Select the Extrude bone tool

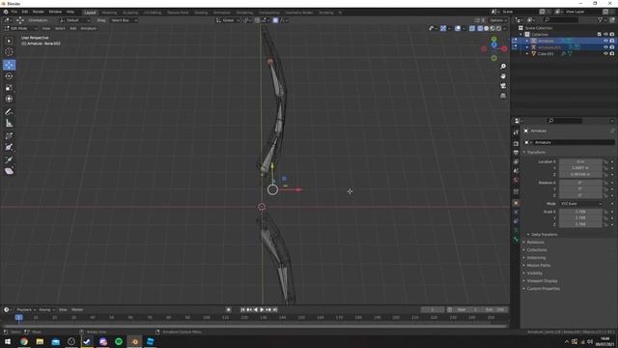(x=9, y=159)
